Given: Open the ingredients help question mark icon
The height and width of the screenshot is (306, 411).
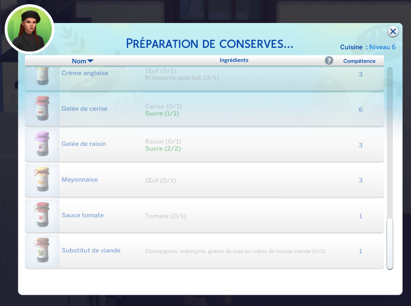Looking at the screenshot, I should pos(329,61).
